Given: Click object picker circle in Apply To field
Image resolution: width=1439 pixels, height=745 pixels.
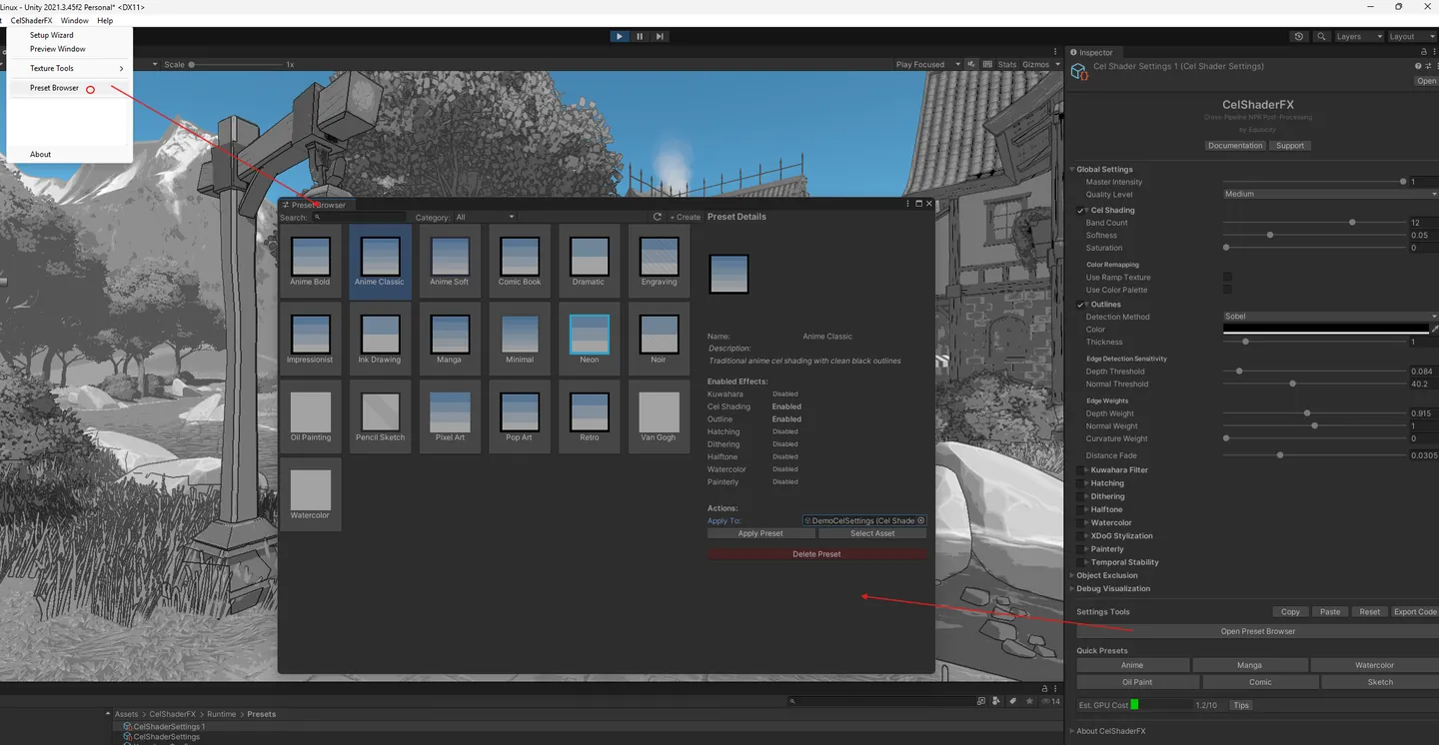Looking at the screenshot, I should click(921, 520).
